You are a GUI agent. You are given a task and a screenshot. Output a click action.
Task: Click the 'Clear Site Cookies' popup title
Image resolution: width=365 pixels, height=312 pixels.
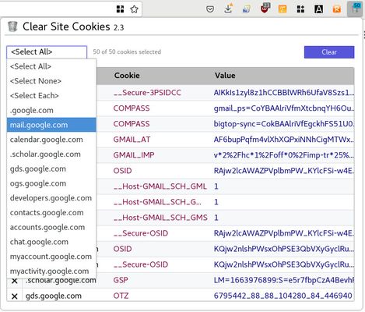coord(66,27)
